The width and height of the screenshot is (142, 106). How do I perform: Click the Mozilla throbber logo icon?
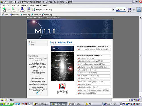tap(139, 10)
